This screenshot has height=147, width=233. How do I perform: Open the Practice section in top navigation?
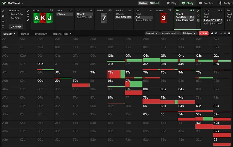[206, 3]
